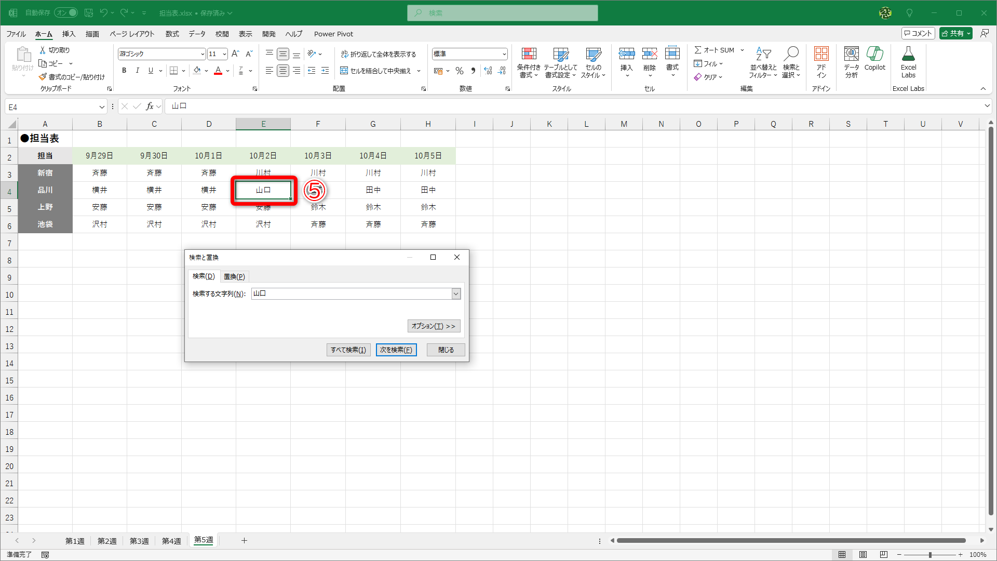
Task: Click the percent style icon
Action: coord(459,71)
